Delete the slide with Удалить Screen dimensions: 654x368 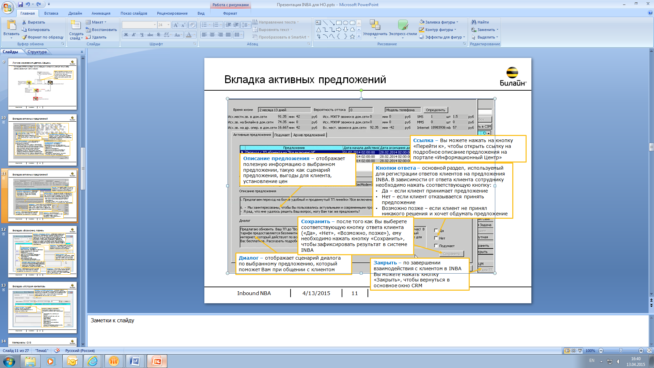96,37
